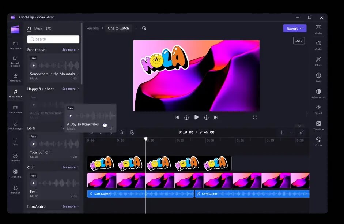Click the Lo-fi section heading
The image size is (344, 224).
31,128
